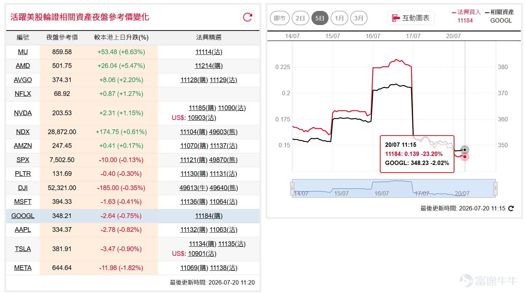The height and width of the screenshot is (294, 525).
Task: Open the MU ticker link
Action: pos(23,52)
